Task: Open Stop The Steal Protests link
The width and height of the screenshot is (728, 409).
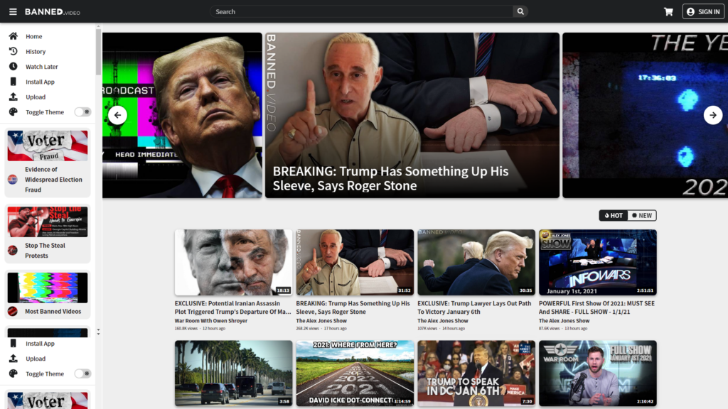Action: coord(45,251)
